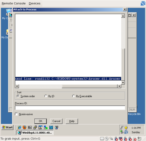146x141 pixels.
Task: Click the Help button
Action: coord(72,121)
